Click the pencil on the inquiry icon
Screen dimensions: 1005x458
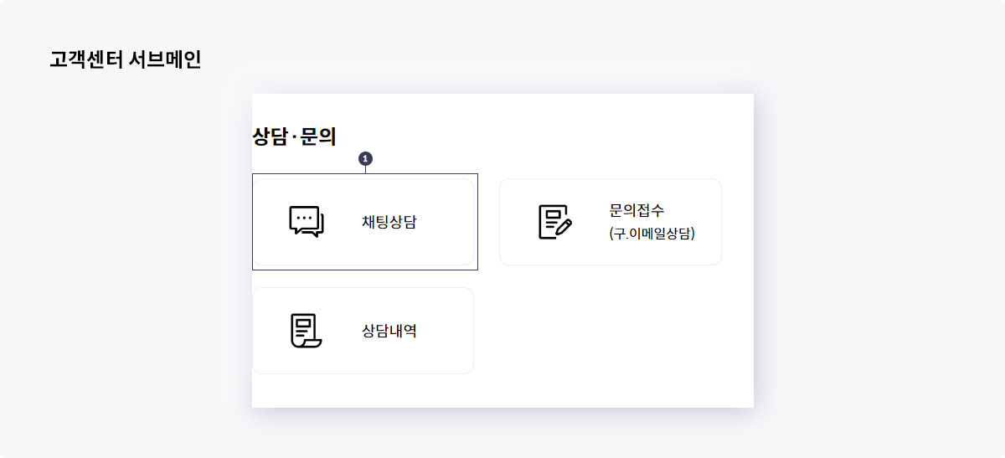tap(564, 226)
